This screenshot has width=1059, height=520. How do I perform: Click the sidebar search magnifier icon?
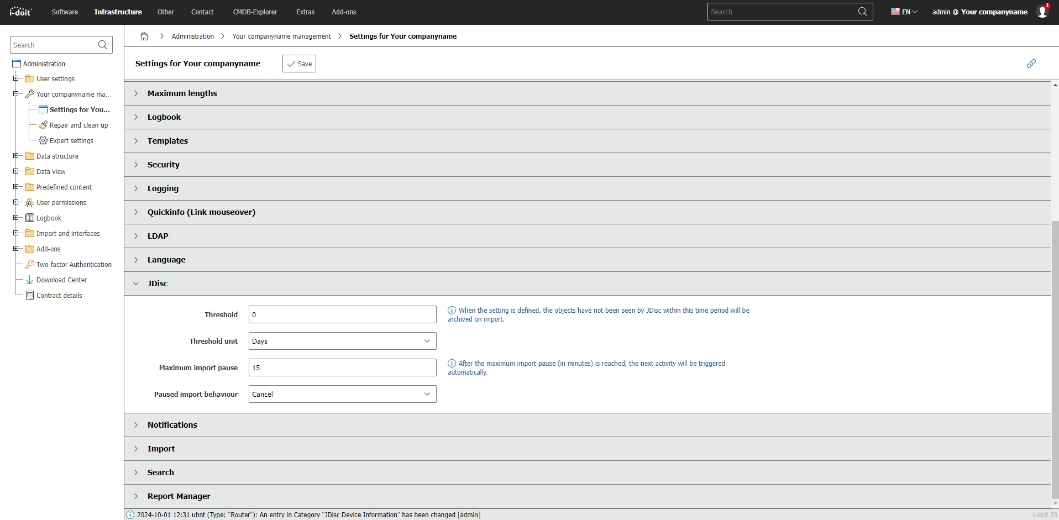(x=102, y=45)
